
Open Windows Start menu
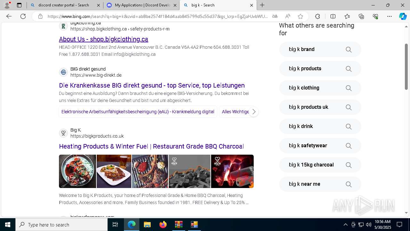[x=8, y=225]
